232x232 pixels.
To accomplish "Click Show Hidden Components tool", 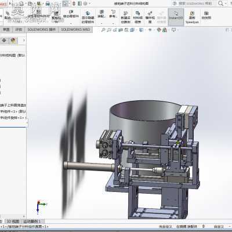I will click(88, 17).
